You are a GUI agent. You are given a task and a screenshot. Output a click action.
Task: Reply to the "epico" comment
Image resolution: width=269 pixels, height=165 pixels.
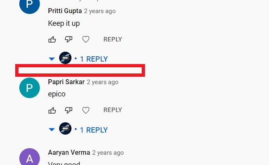[113, 110]
